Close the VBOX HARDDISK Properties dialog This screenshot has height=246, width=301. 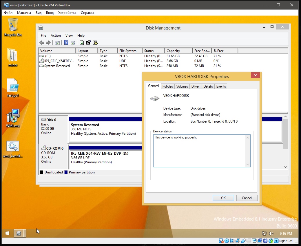pos(255,75)
